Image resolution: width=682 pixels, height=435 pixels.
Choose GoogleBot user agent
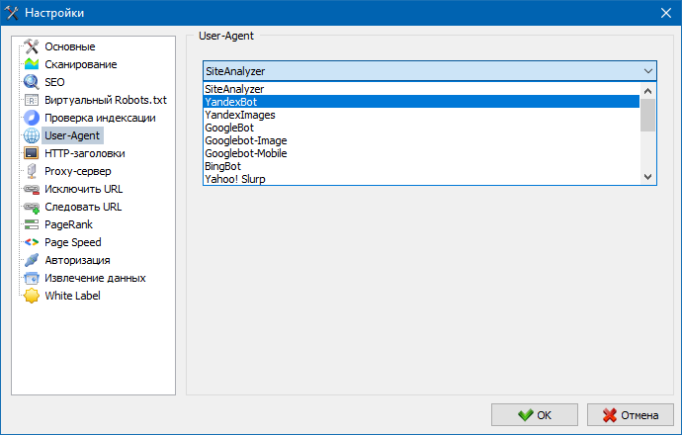(421, 128)
